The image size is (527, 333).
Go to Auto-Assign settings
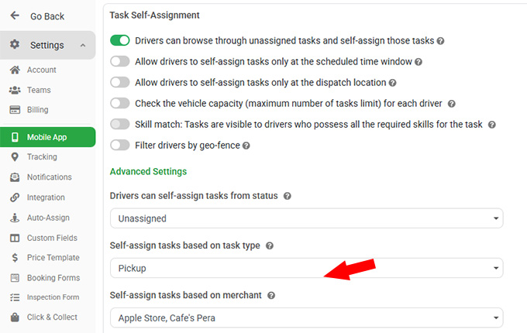[x=48, y=218]
